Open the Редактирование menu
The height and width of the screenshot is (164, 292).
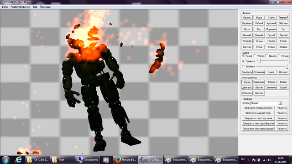click(x=20, y=7)
